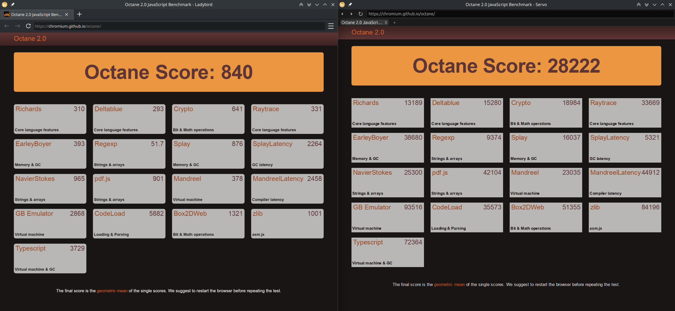Click pdf.js 42104 card in Servo
The width and height of the screenshot is (675, 311).
click(467, 183)
